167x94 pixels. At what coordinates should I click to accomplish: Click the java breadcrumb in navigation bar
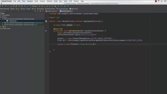point(29,9)
